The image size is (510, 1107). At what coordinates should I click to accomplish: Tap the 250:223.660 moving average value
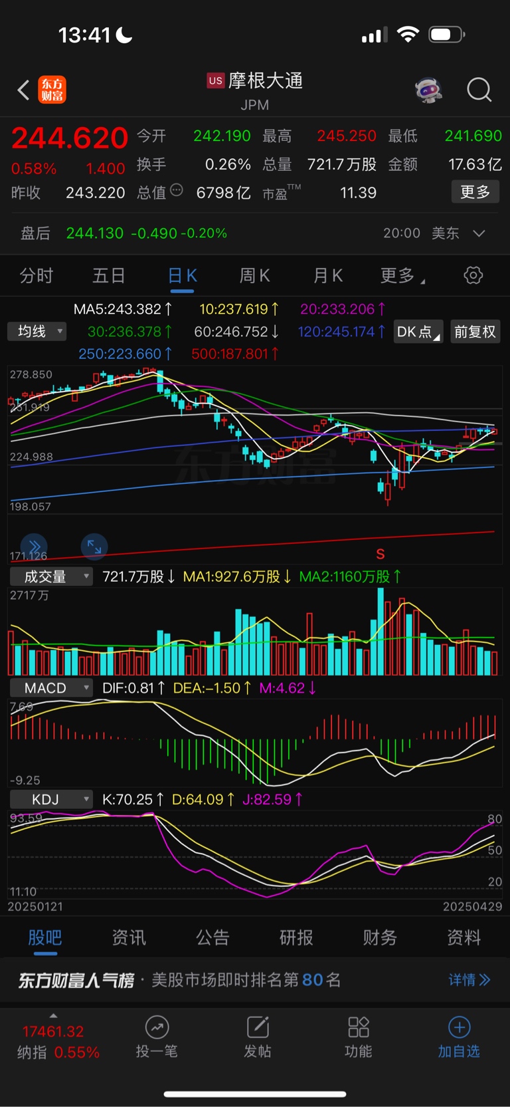126,354
